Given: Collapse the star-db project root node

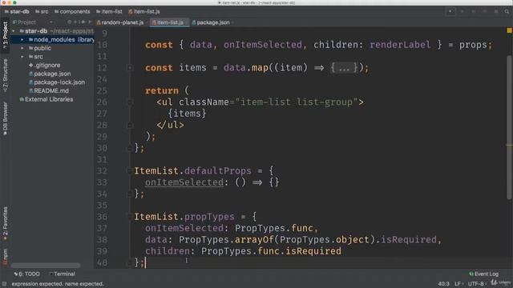Looking at the screenshot, I should pyautogui.click(x=14, y=31).
